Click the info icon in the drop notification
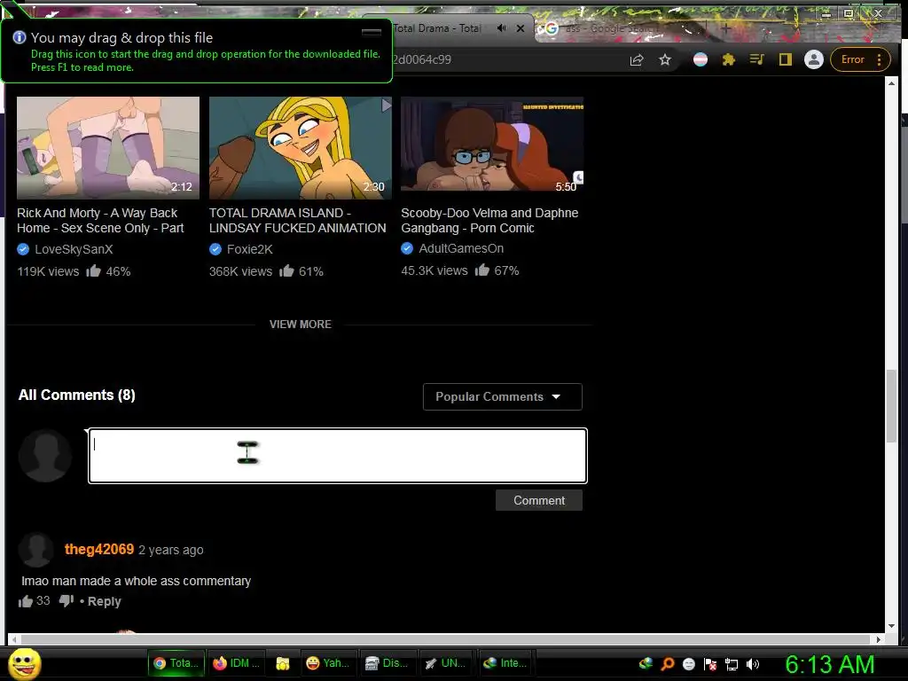The image size is (908, 681). (x=20, y=37)
